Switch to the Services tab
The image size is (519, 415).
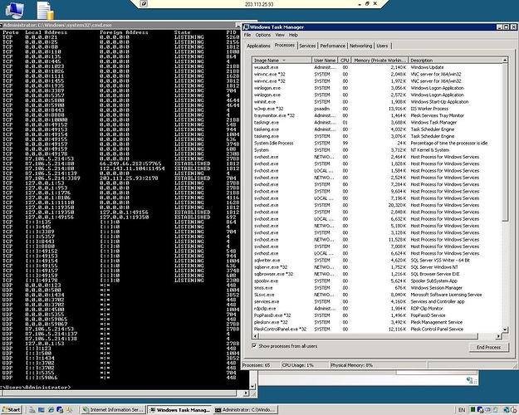pos(307,46)
